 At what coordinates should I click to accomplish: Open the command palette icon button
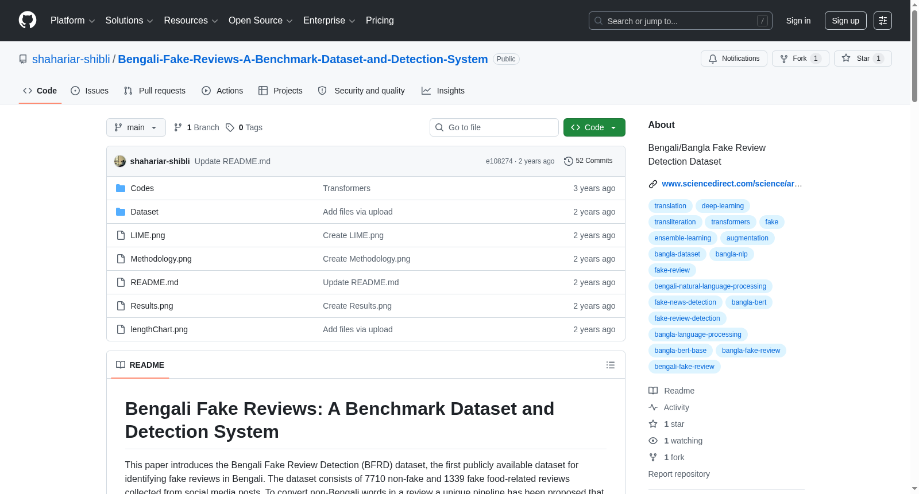click(883, 21)
